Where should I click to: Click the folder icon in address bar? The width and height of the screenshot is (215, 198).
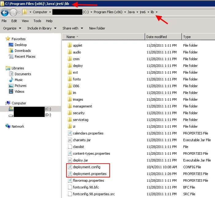25,12
